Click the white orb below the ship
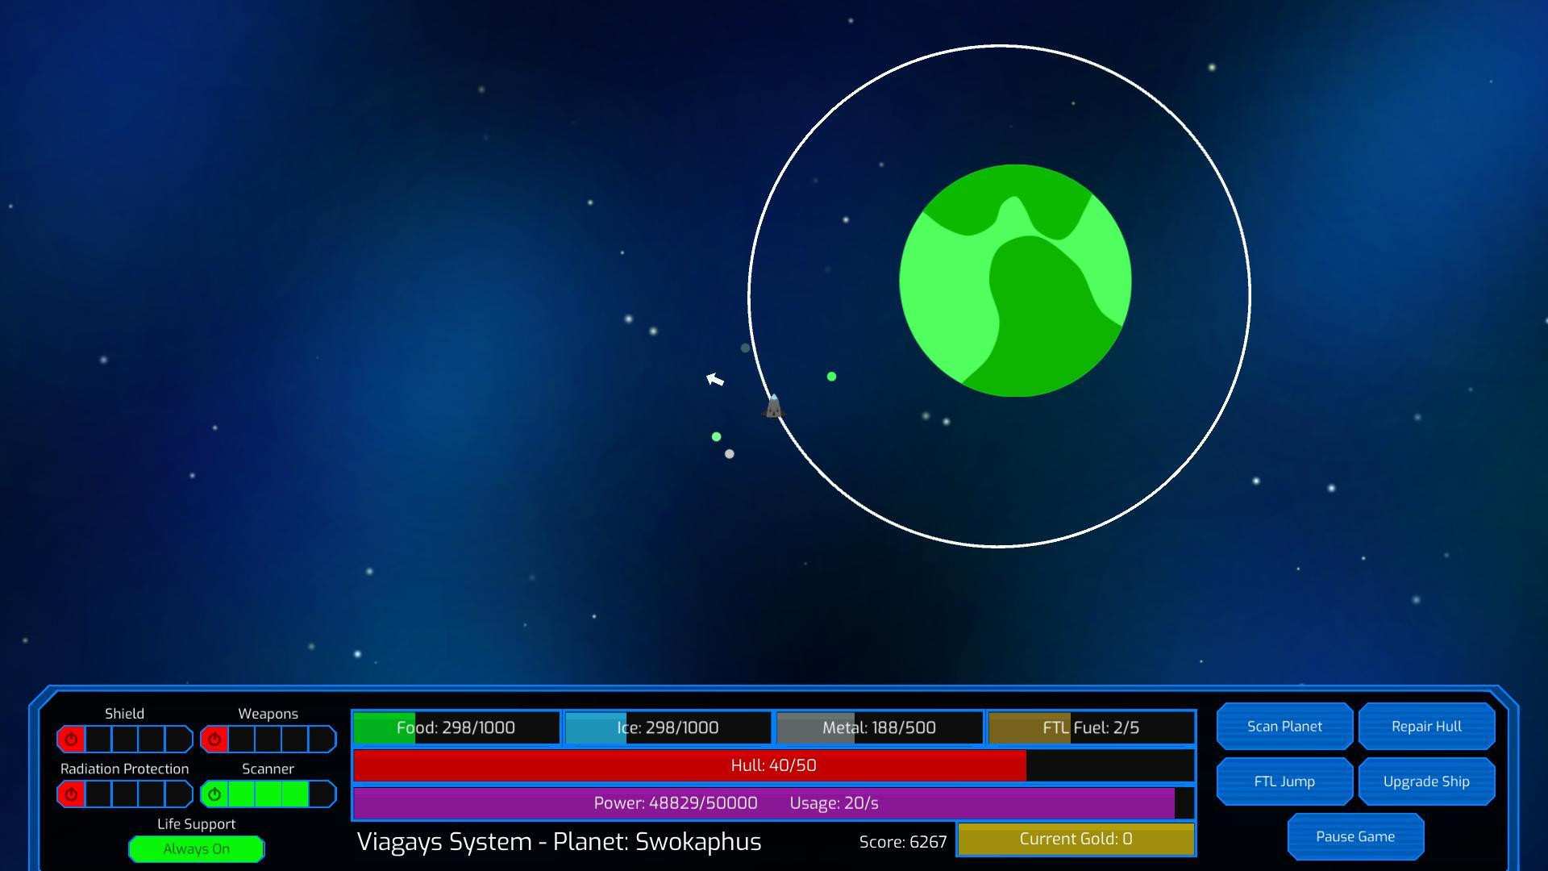 click(729, 454)
